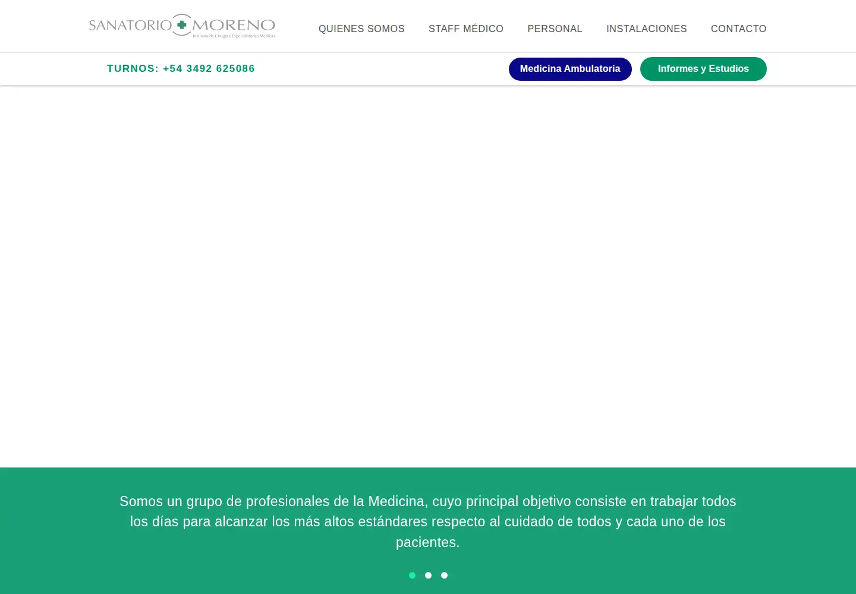Switch to the second carousel slide dot
Viewport: 856px width, 594px height.
pyautogui.click(x=428, y=575)
